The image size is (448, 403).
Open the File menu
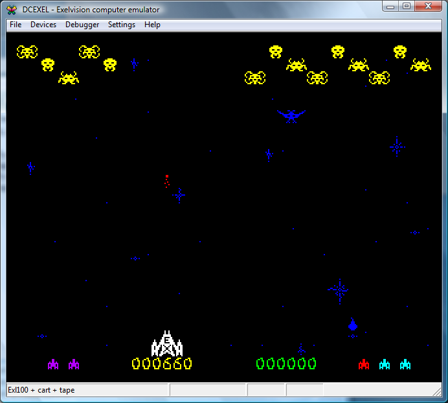coord(16,25)
